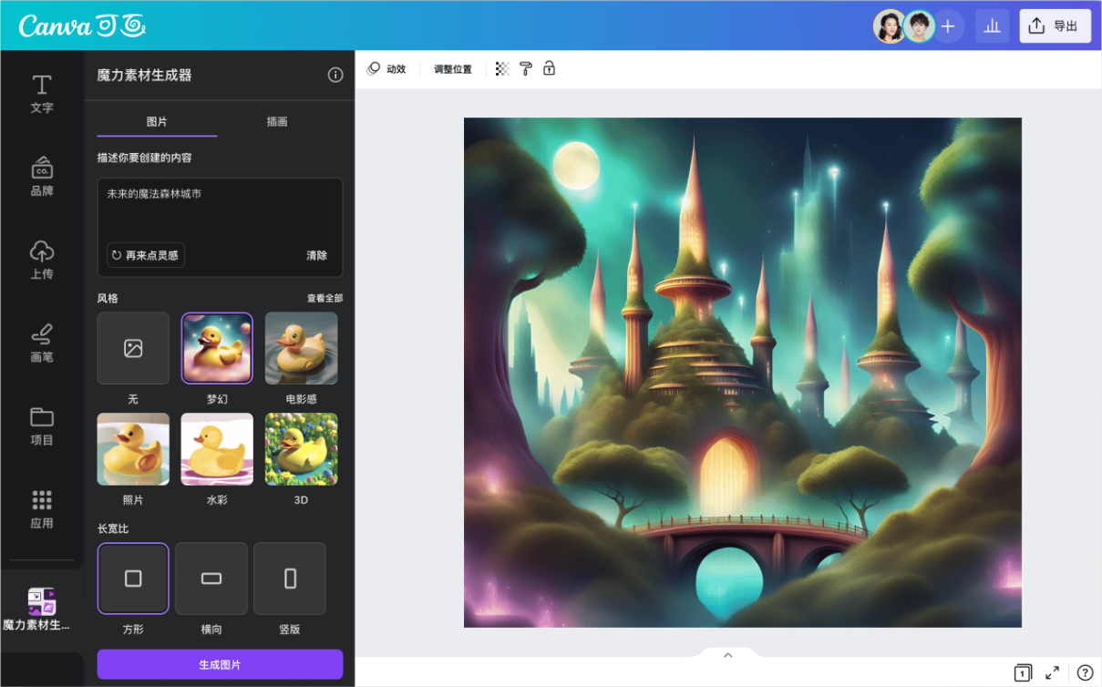Viewport: 1102px width, 687px height.
Task: Select the 横向 landscape aspect ratio
Action: pos(211,579)
